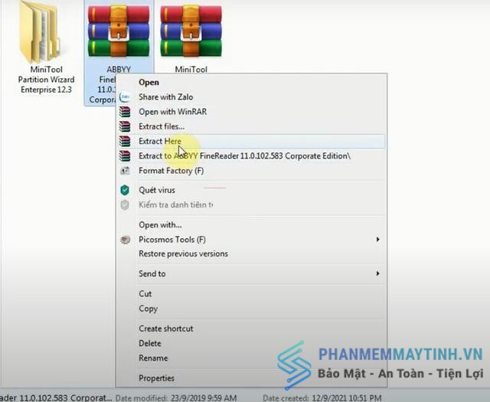Click the file name 'MiniTool Partition Wizard Enterprise 12.3'
Image resolution: width=490 pixels, height=402 pixels.
[x=46, y=80]
